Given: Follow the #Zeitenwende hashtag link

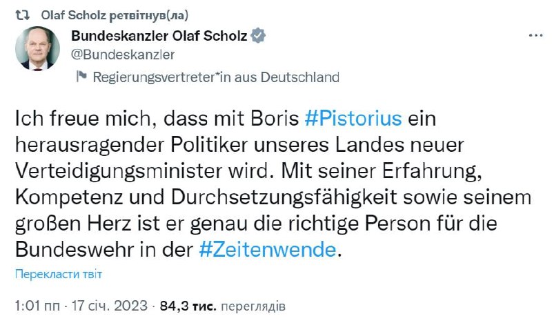Looking at the screenshot, I should (268, 250).
